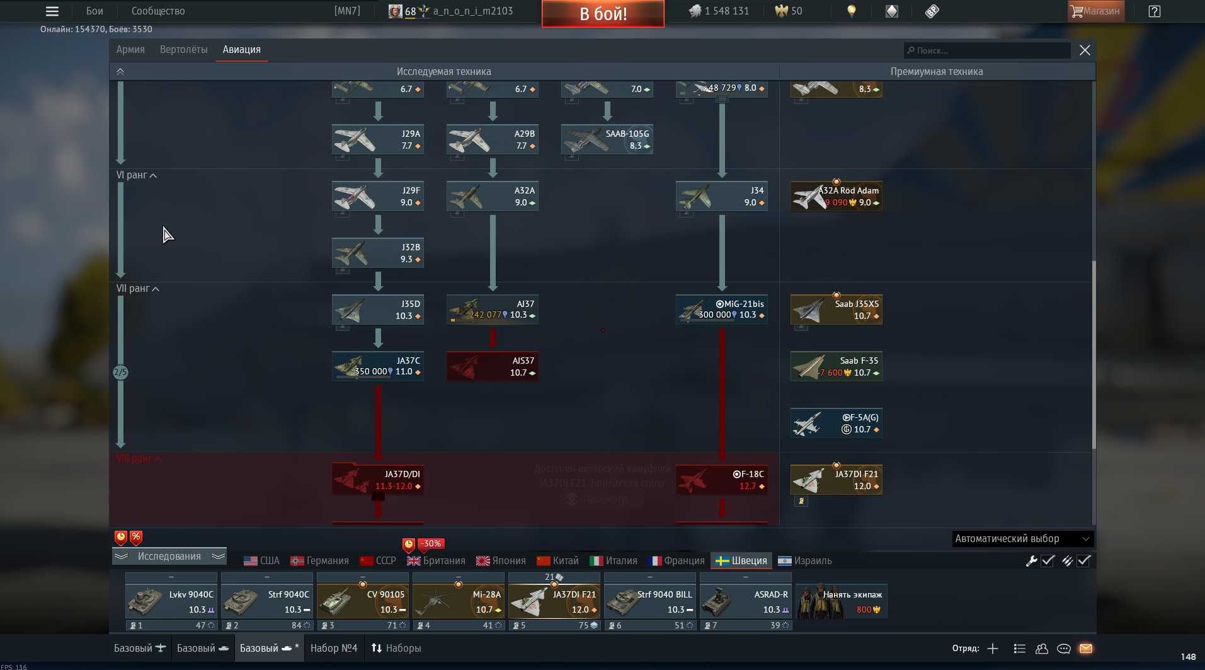Select the locked AJS37 aircraft card
The image size is (1205, 670).
coord(493,366)
